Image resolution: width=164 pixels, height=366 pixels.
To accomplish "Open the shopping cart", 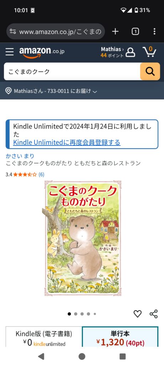I will pyautogui.click(x=149, y=51).
